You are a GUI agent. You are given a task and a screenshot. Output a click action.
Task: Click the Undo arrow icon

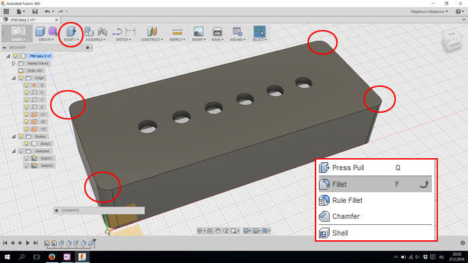point(47,11)
